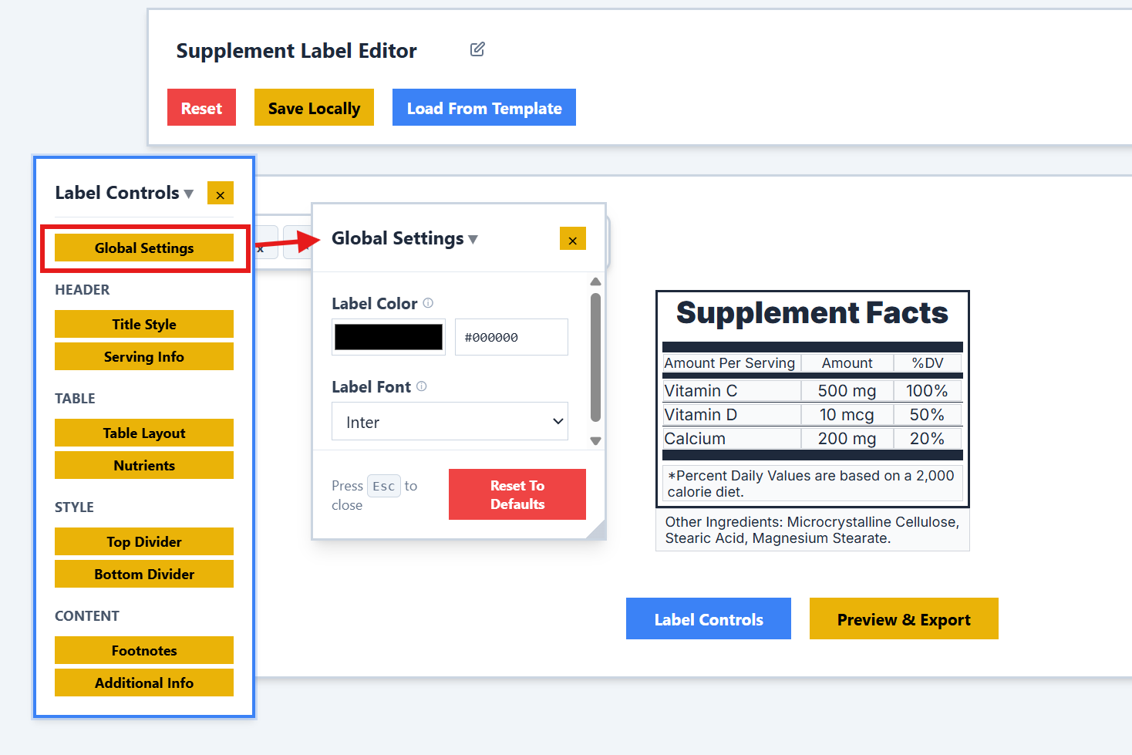Screen dimensions: 1132x755
Task: Click the hex color input field
Action: click(x=510, y=337)
